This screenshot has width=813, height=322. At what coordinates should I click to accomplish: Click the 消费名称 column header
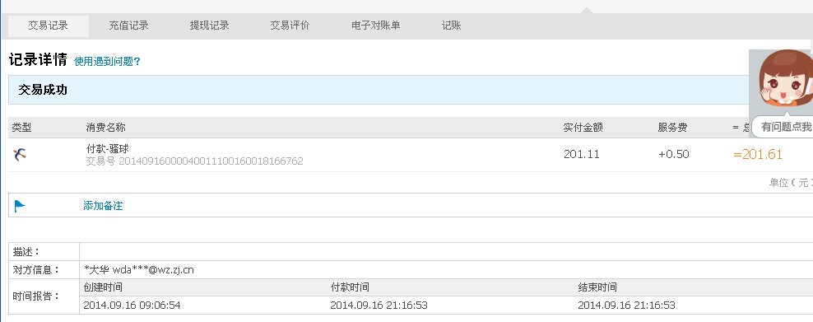106,128
